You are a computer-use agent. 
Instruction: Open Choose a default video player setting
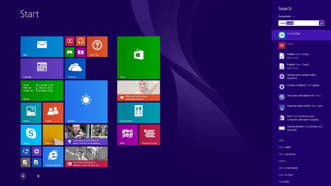(301, 87)
